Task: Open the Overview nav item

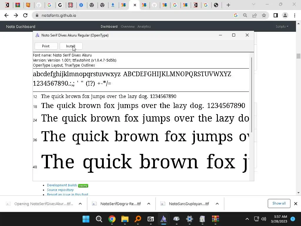Action: click(128, 26)
